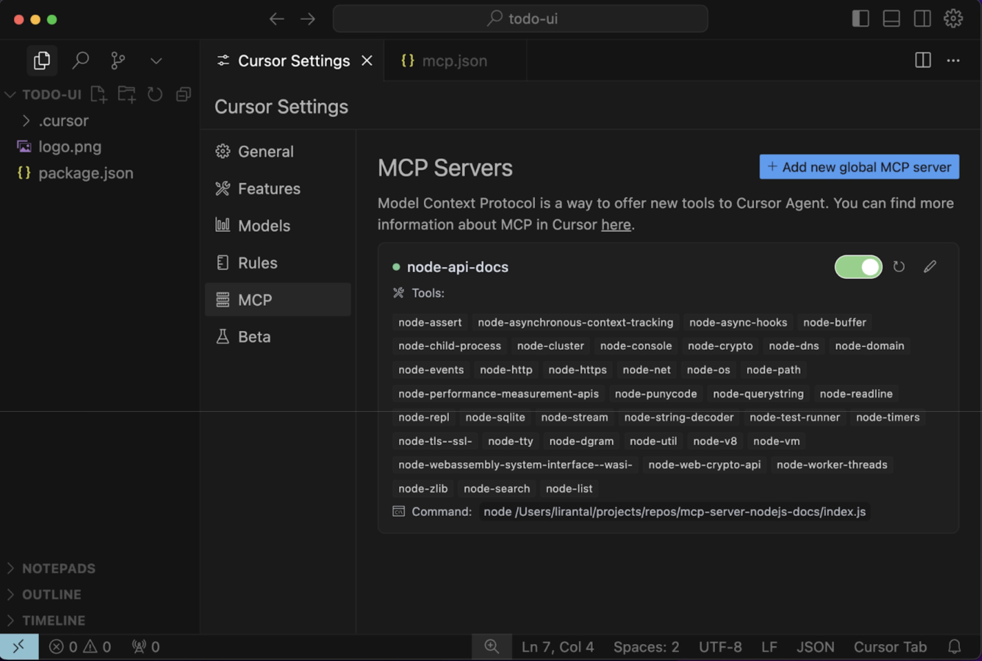Open Features settings section
This screenshot has height=661, width=982.
278,188
